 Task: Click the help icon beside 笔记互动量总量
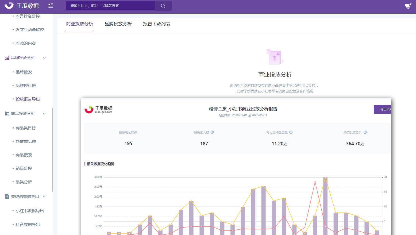pyautogui.click(x=291, y=132)
